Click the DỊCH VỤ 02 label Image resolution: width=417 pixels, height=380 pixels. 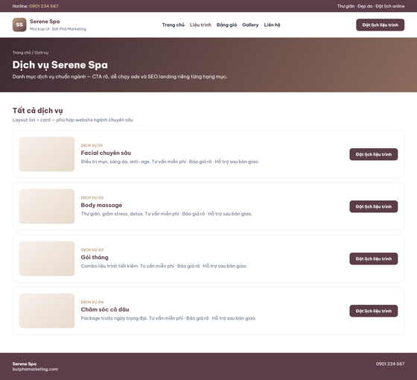[x=92, y=197]
